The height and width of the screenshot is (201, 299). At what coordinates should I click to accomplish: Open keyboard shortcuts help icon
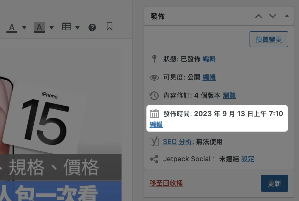pos(92,27)
